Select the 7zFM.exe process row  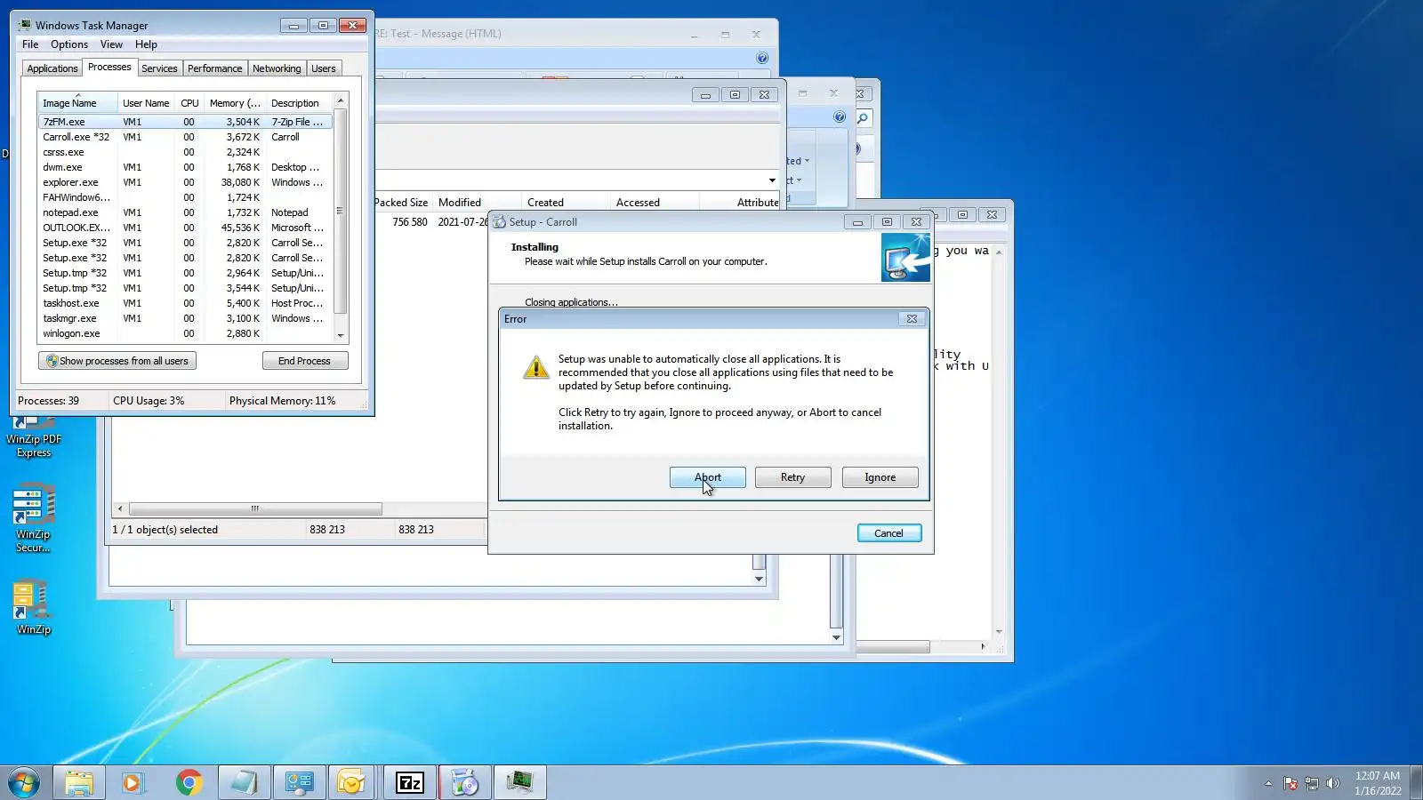185,122
